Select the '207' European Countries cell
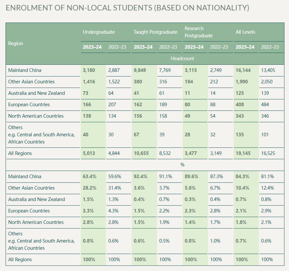289x271 pixels. (x=112, y=105)
